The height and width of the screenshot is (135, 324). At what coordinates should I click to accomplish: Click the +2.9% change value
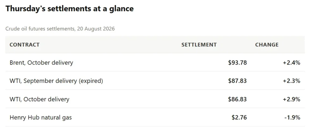pos(291,99)
